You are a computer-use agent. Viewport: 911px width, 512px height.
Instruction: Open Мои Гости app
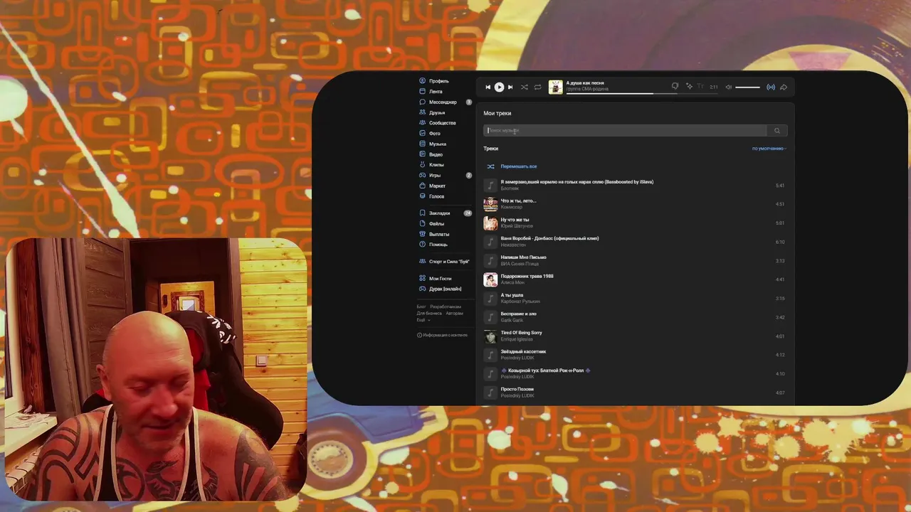440,279
